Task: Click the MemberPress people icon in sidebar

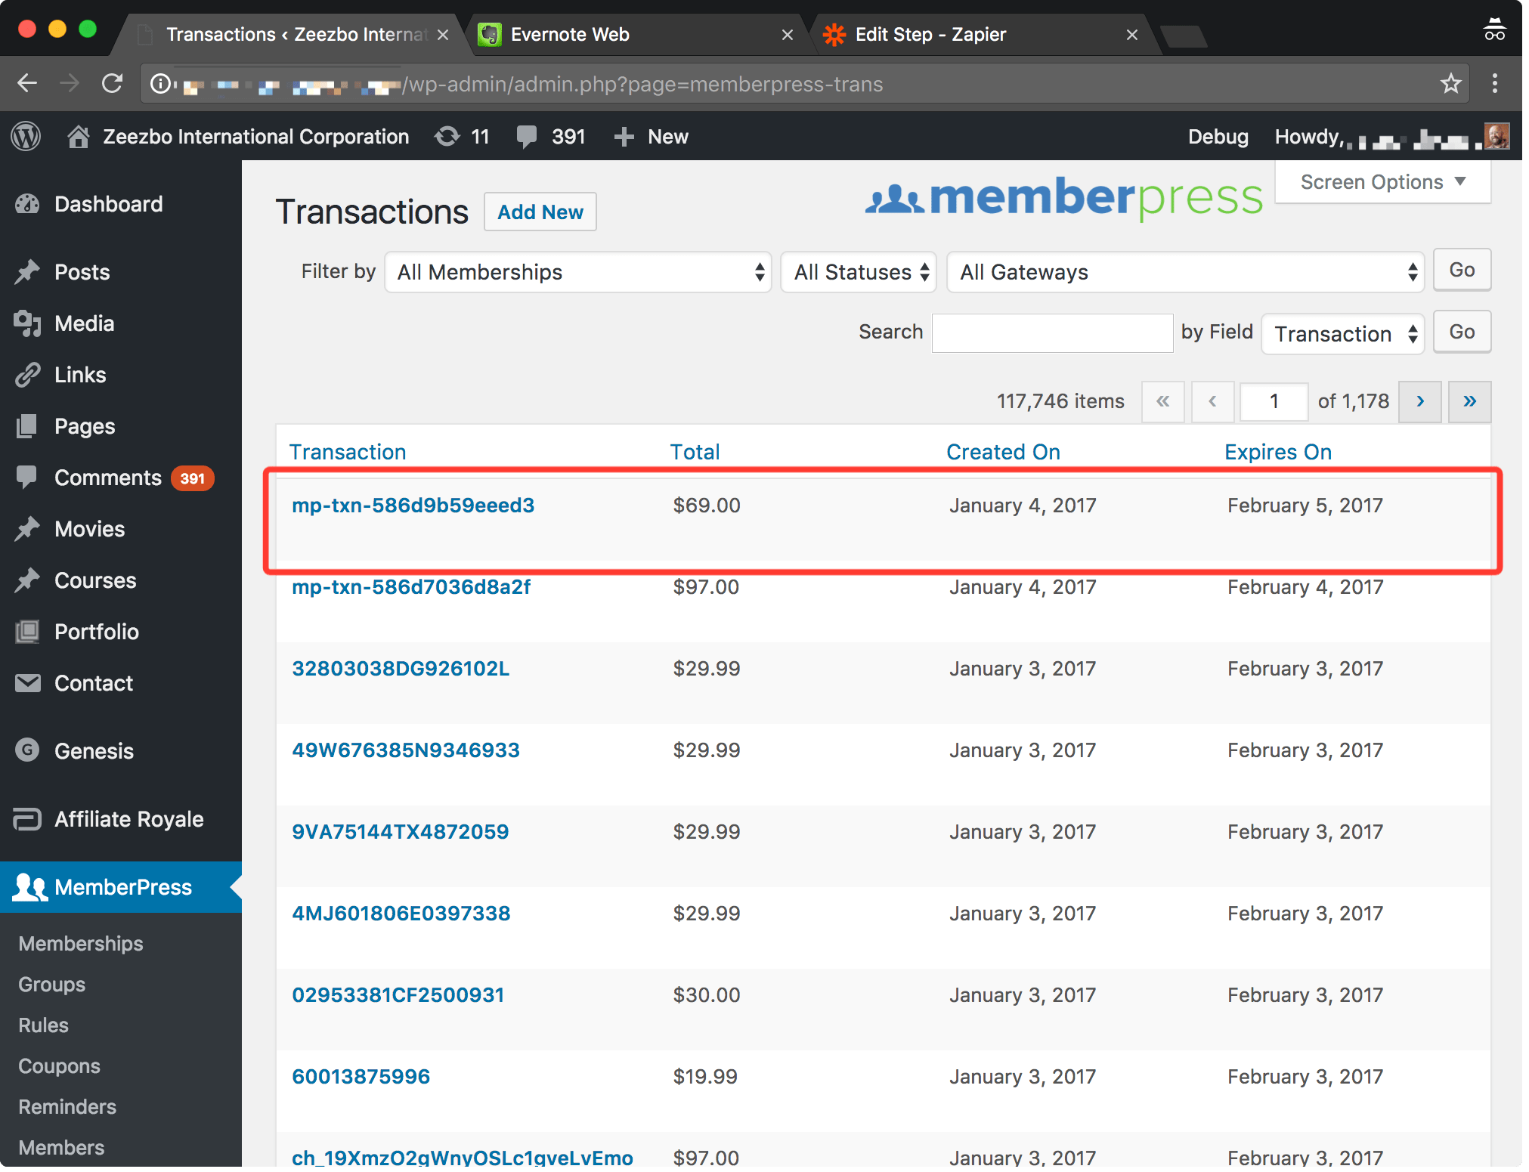Action: click(x=29, y=886)
